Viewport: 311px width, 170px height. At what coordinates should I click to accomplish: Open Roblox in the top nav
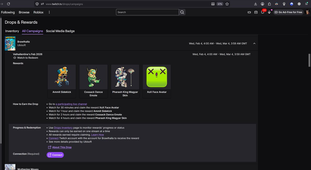(38, 12)
